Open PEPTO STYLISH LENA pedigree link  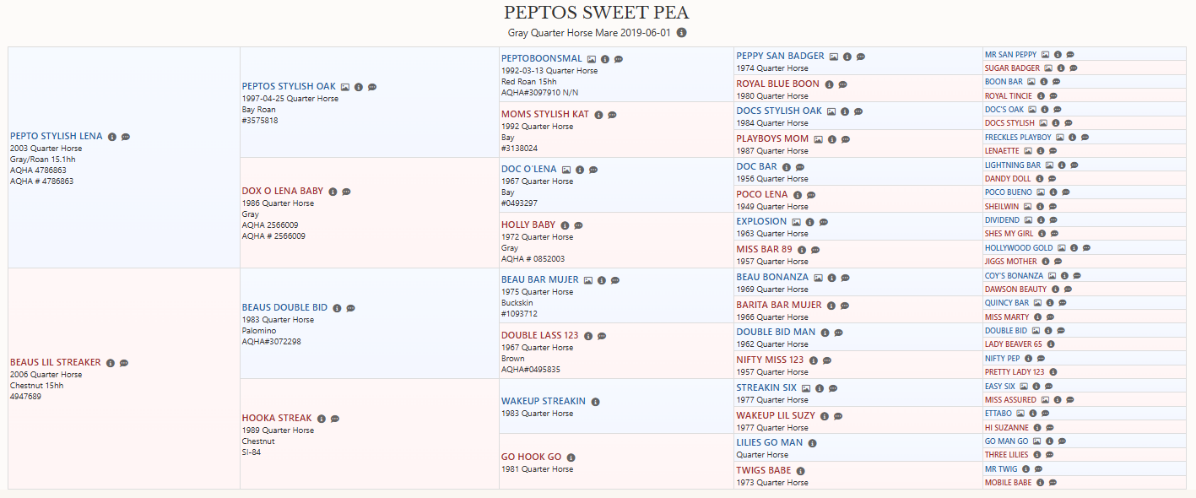click(57, 136)
